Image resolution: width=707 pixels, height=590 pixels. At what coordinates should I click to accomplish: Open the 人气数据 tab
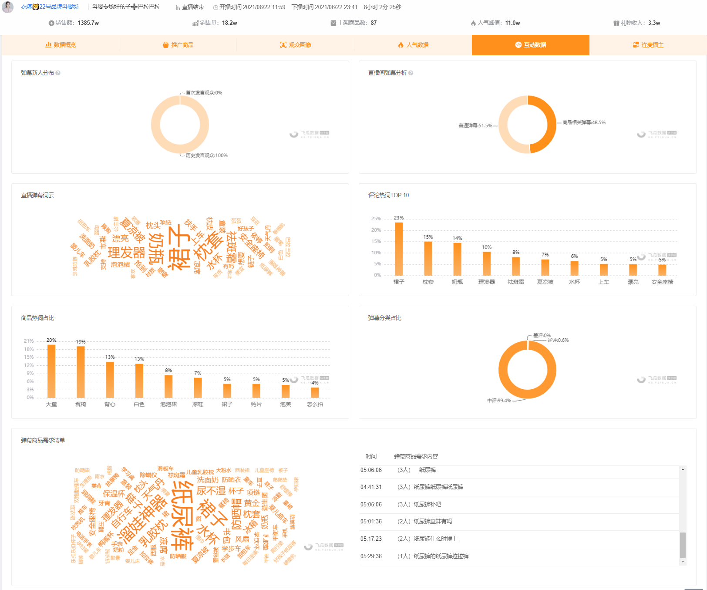413,45
